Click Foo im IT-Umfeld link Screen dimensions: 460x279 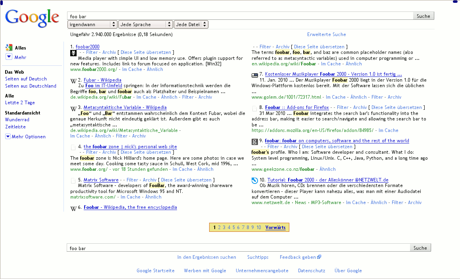[104, 86]
